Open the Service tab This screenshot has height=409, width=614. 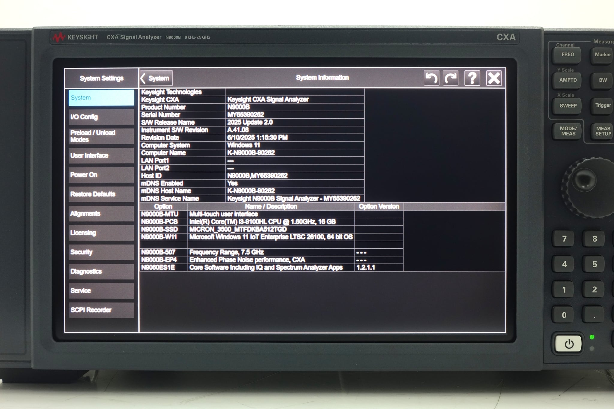click(x=101, y=291)
